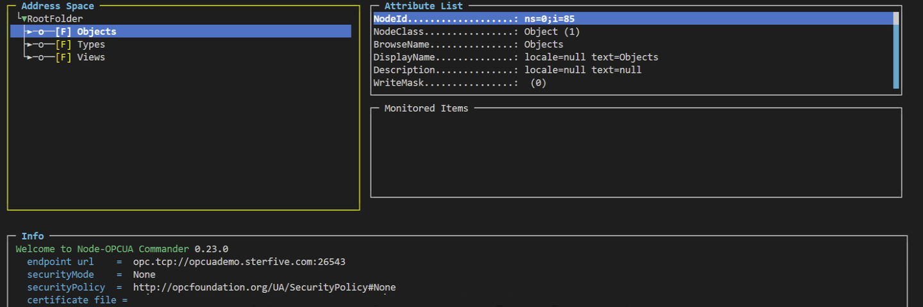Expand the Views node arrow
The height and width of the screenshot is (307, 923).
click(x=29, y=58)
